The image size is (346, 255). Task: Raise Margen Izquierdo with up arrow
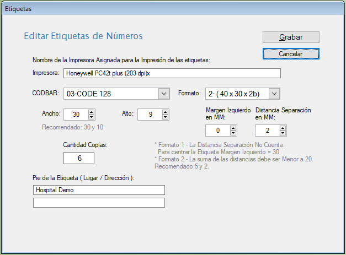tap(233, 128)
